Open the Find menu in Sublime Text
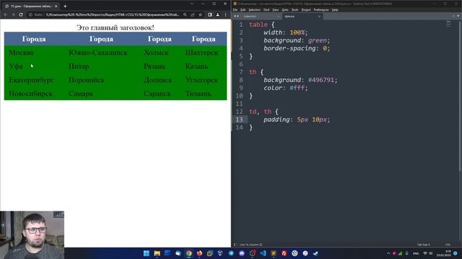The image size is (462, 259). 266,9
